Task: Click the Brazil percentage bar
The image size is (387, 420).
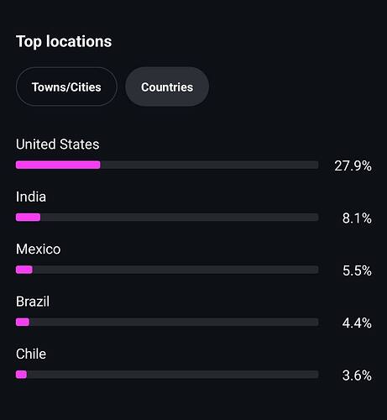Action: pos(167,322)
